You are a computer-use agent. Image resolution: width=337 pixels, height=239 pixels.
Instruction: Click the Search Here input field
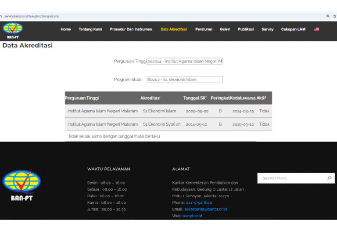pyautogui.click(x=292, y=178)
